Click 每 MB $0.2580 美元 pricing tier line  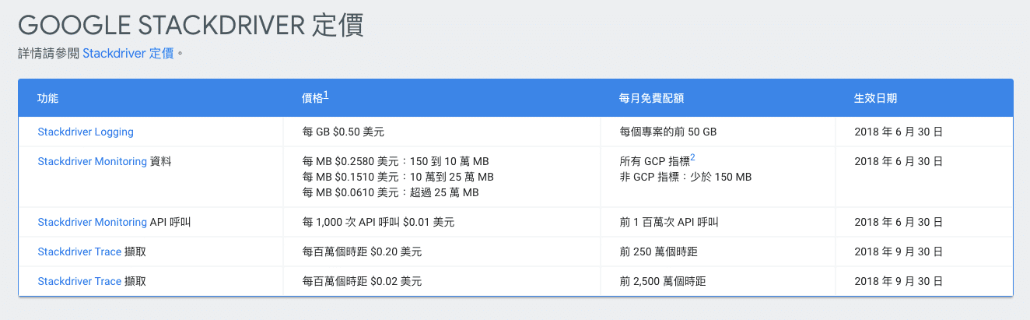click(395, 161)
